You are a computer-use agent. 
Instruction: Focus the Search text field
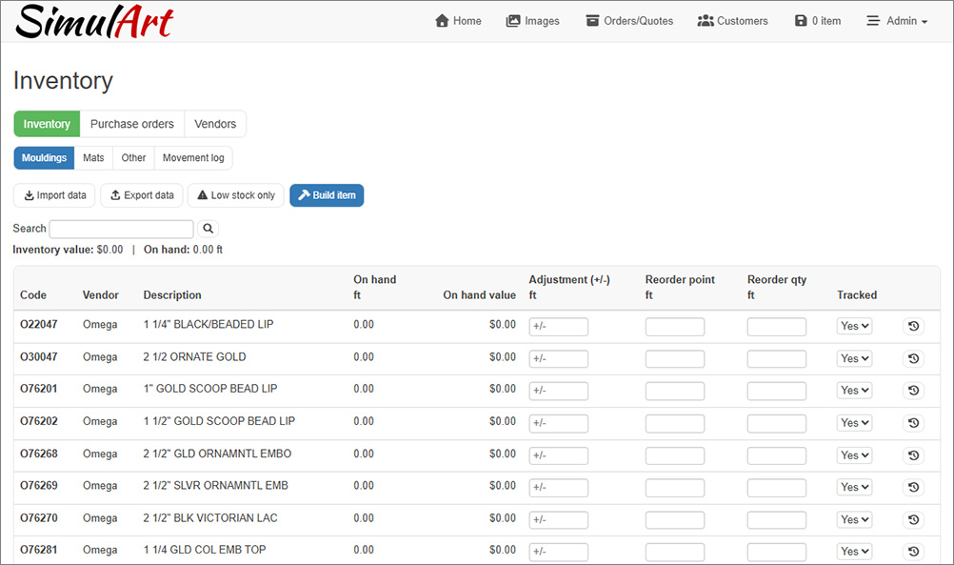(122, 229)
